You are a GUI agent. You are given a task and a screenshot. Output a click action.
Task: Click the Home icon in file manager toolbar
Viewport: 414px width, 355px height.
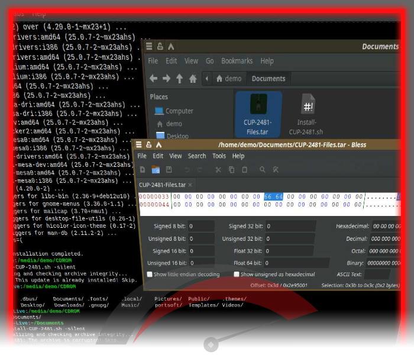pyautogui.click(x=193, y=79)
